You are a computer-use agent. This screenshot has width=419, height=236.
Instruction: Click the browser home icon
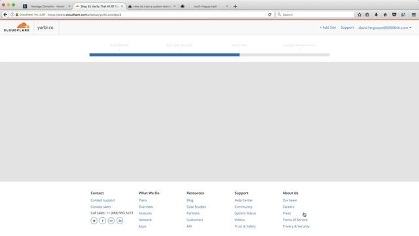tap(385, 14)
